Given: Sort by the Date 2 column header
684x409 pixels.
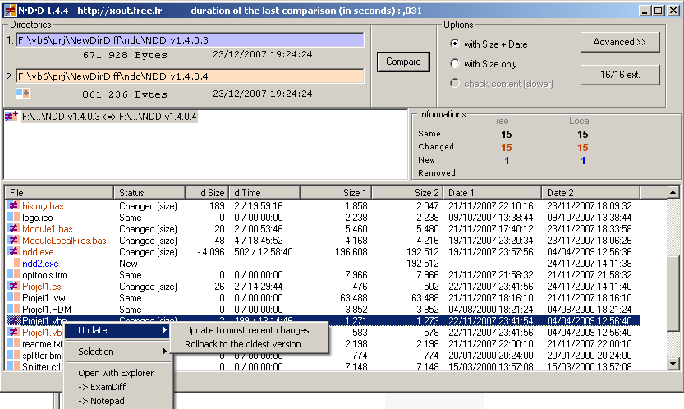Looking at the screenshot, I should [591, 192].
